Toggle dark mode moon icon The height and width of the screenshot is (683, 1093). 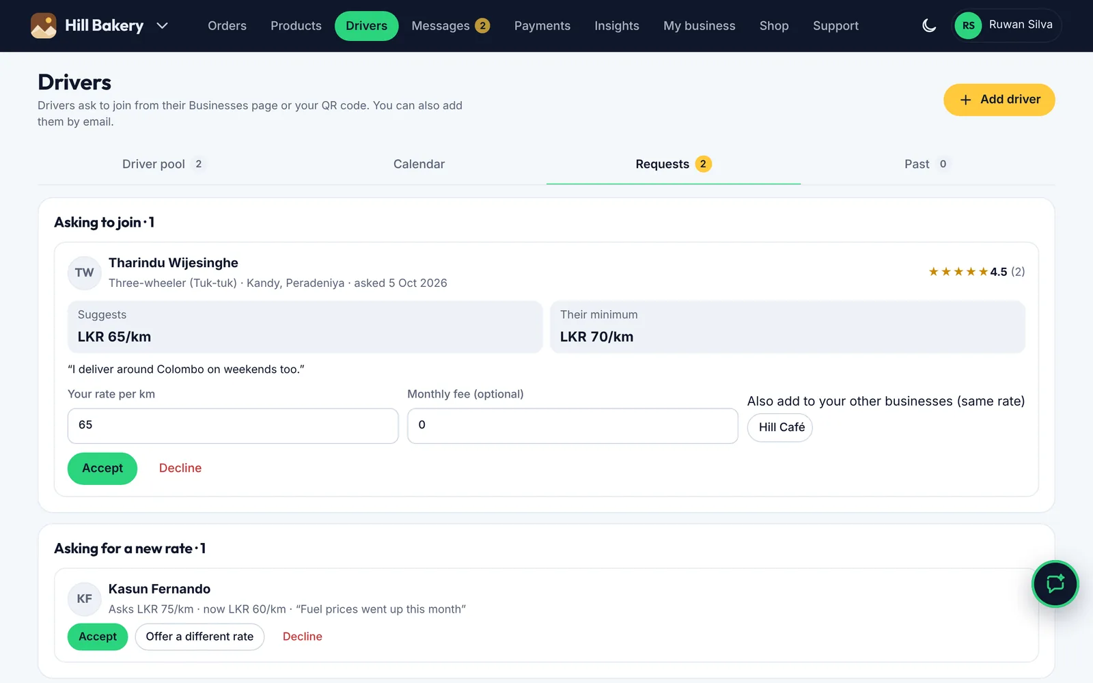click(929, 26)
